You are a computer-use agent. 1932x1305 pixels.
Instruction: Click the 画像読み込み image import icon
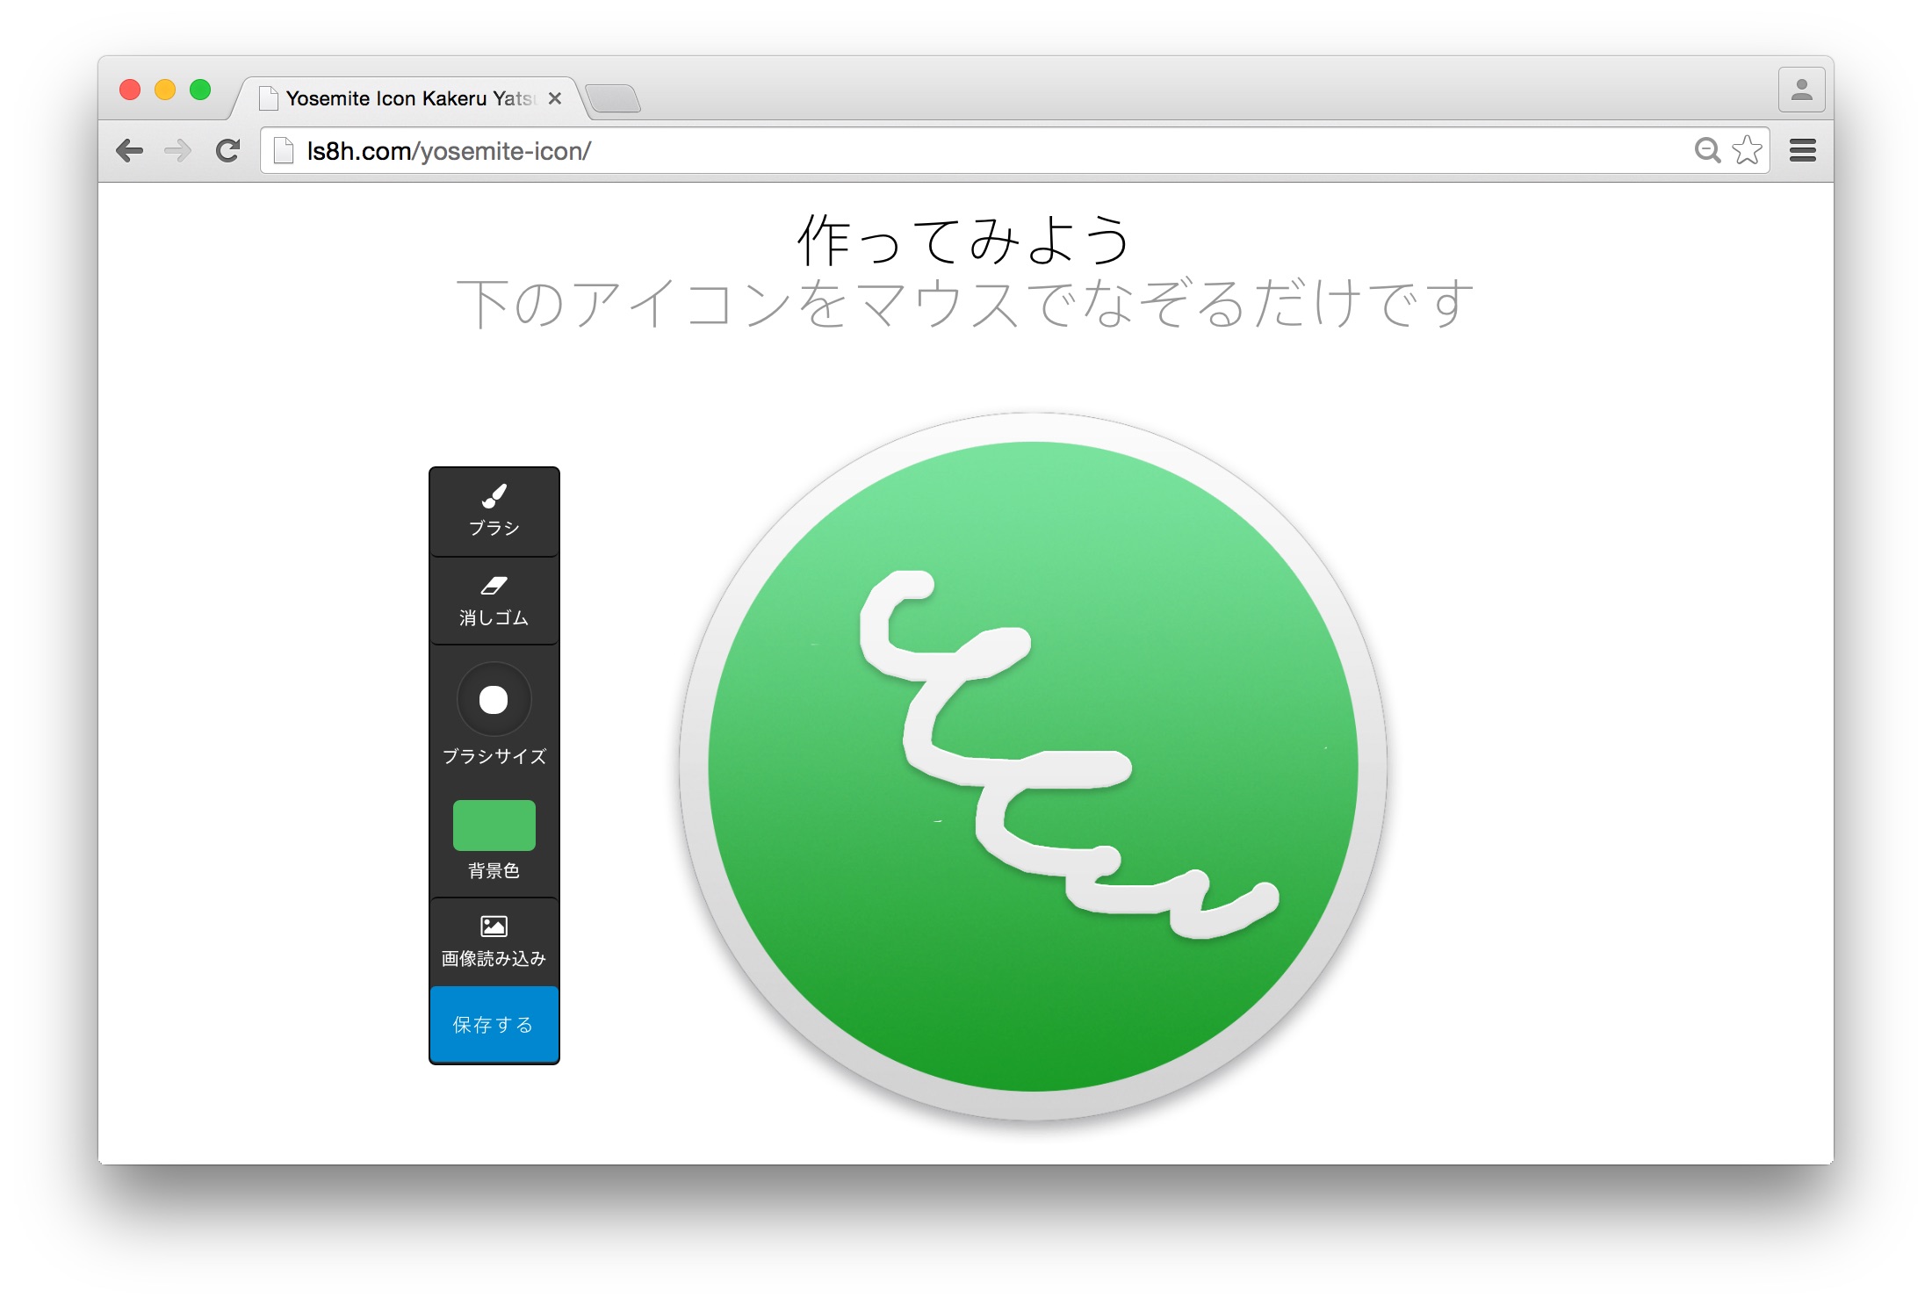(494, 926)
